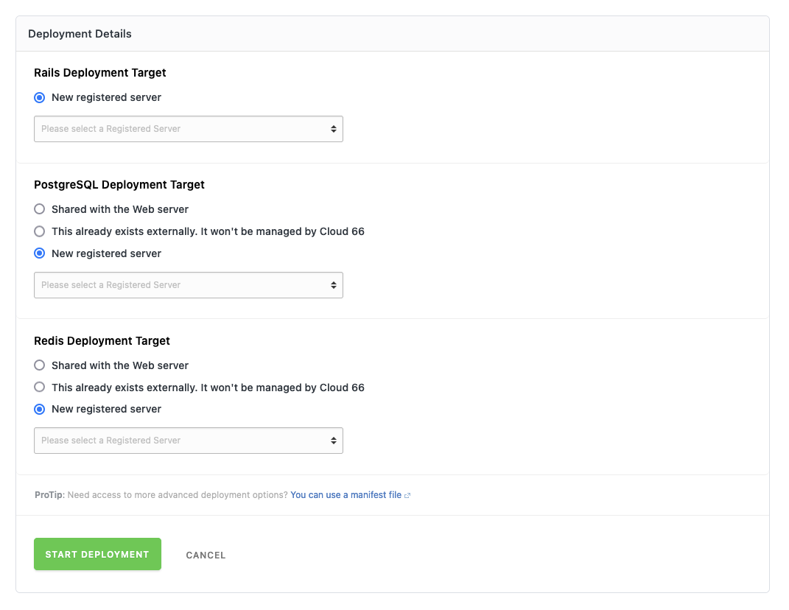Viewport: 789px width, 610px height.
Task: Cancel the deployment setup
Action: [x=206, y=555]
